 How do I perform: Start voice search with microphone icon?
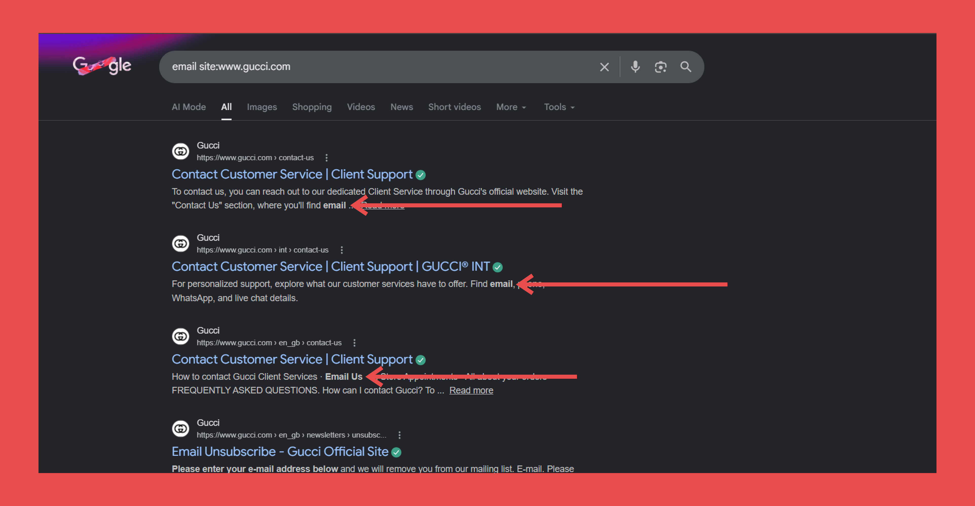[x=635, y=67]
